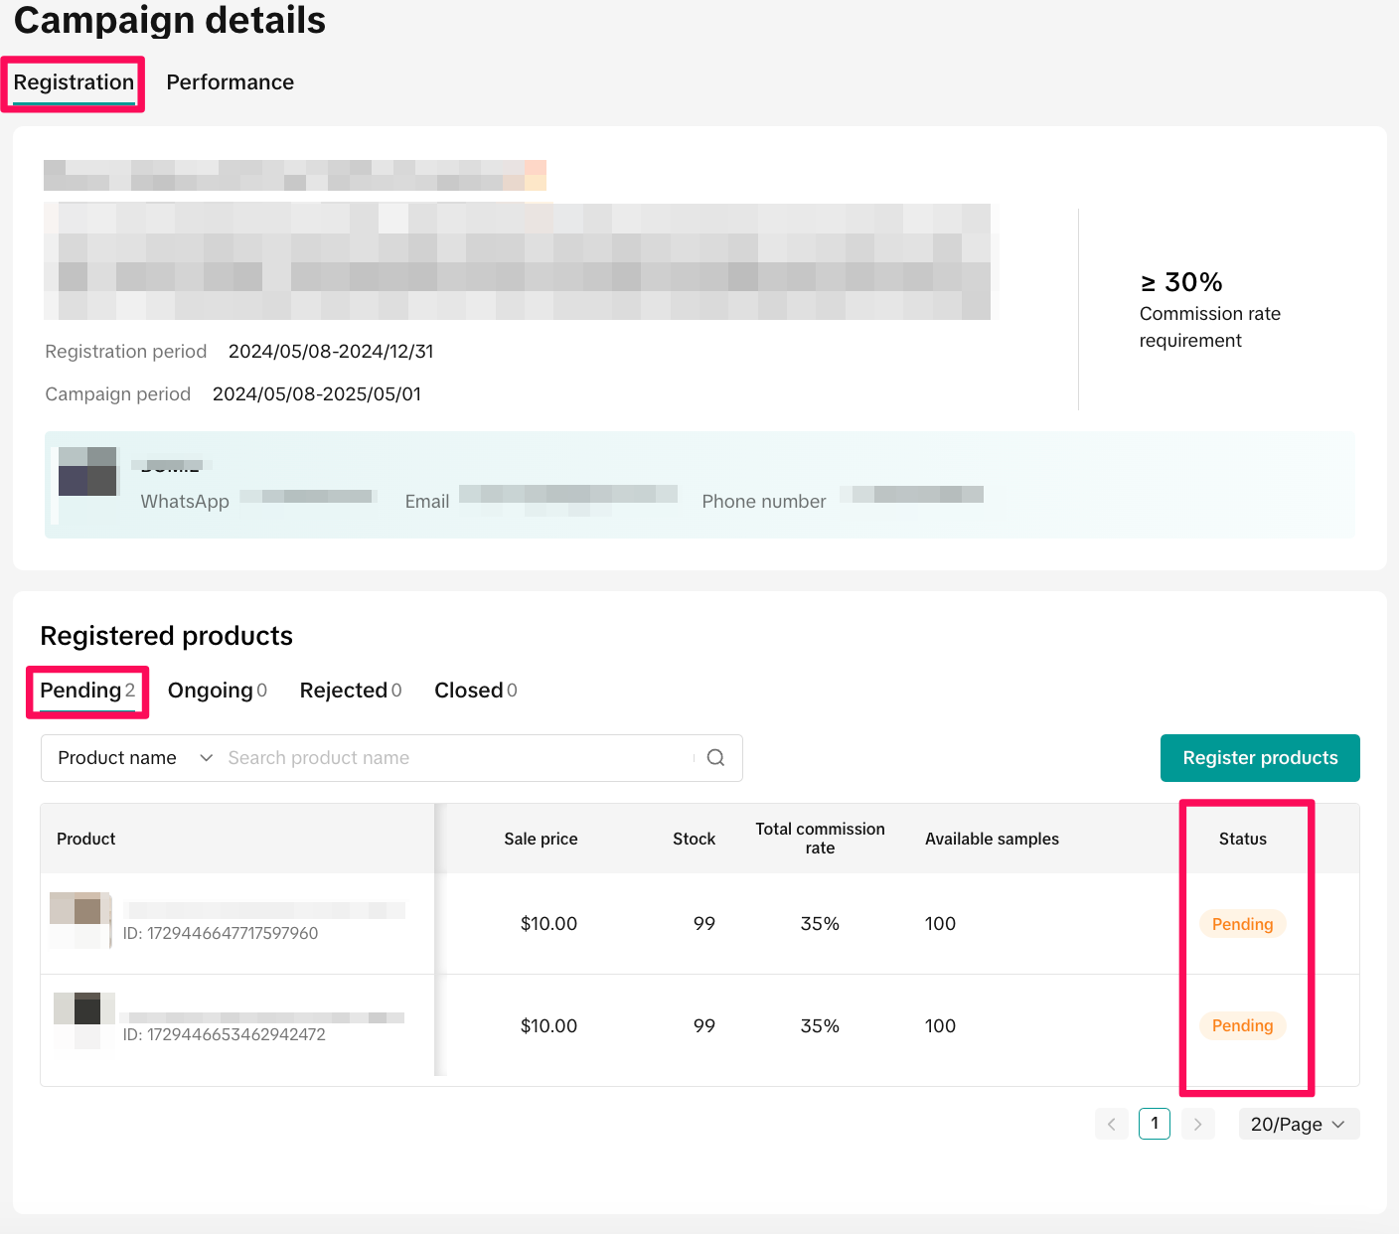The image size is (1399, 1234).
Task: Click second product thumbnail image
Action: (x=83, y=1020)
